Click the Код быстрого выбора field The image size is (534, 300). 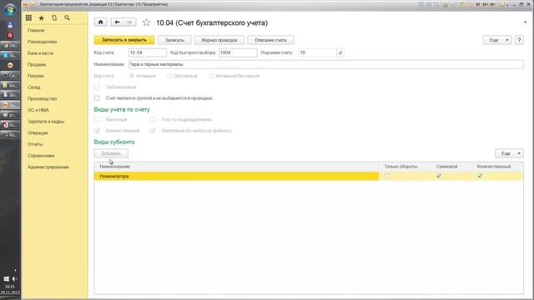(x=238, y=52)
